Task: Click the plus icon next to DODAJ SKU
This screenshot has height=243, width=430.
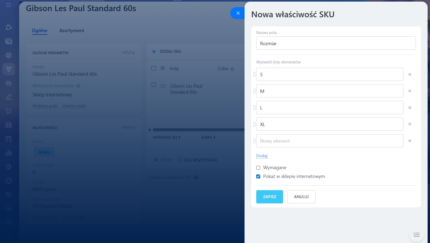Action: 154,52
